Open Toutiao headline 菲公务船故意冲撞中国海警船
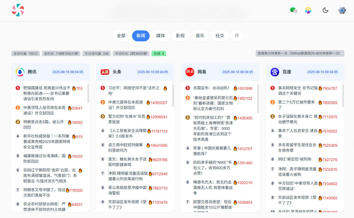Viewport: 354px width, 218px height. (x=127, y=190)
